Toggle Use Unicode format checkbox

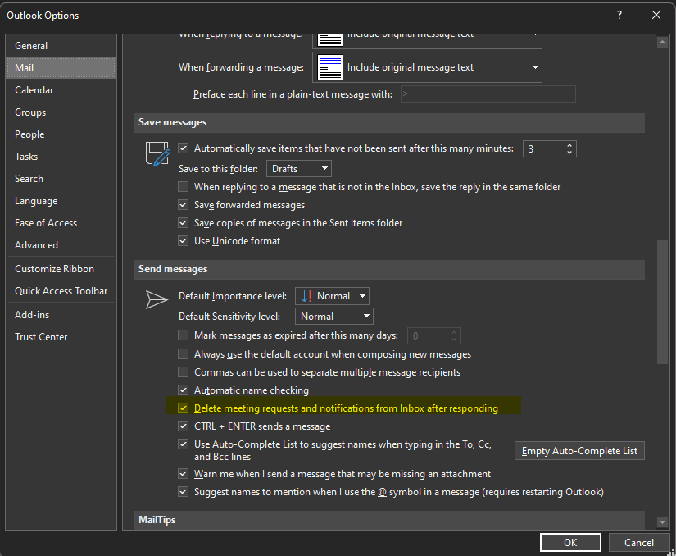(184, 241)
